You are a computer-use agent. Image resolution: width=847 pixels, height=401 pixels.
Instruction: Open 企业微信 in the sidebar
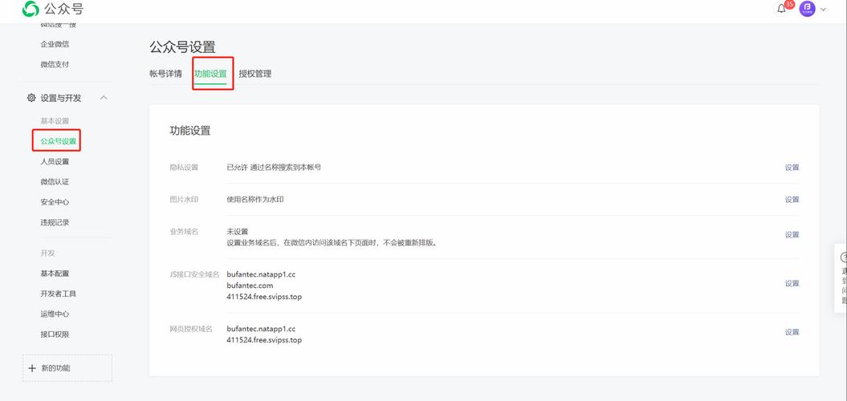55,44
